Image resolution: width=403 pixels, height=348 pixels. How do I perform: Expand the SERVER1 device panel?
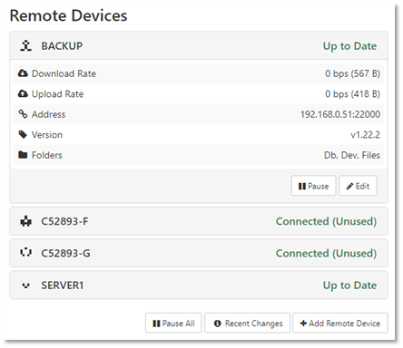[x=199, y=285]
